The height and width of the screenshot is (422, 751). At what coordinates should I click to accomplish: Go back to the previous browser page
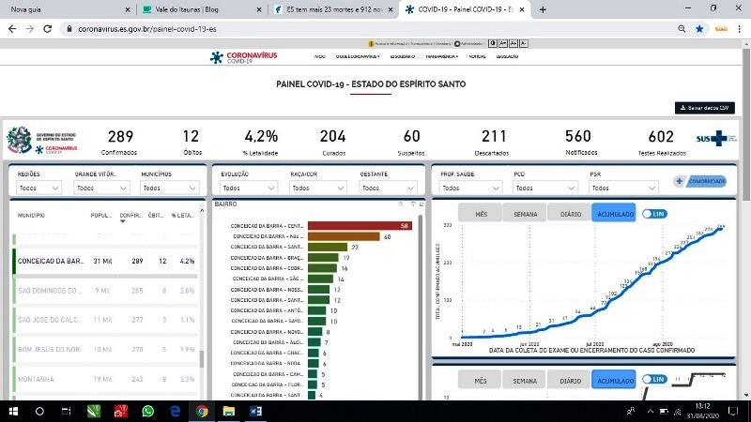(x=12, y=29)
